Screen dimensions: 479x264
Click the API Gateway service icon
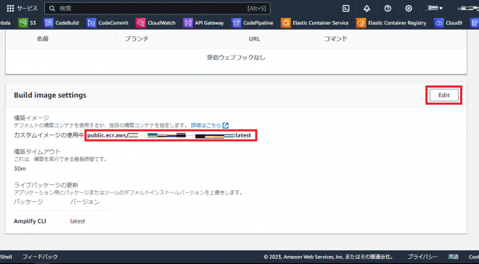(x=188, y=23)
